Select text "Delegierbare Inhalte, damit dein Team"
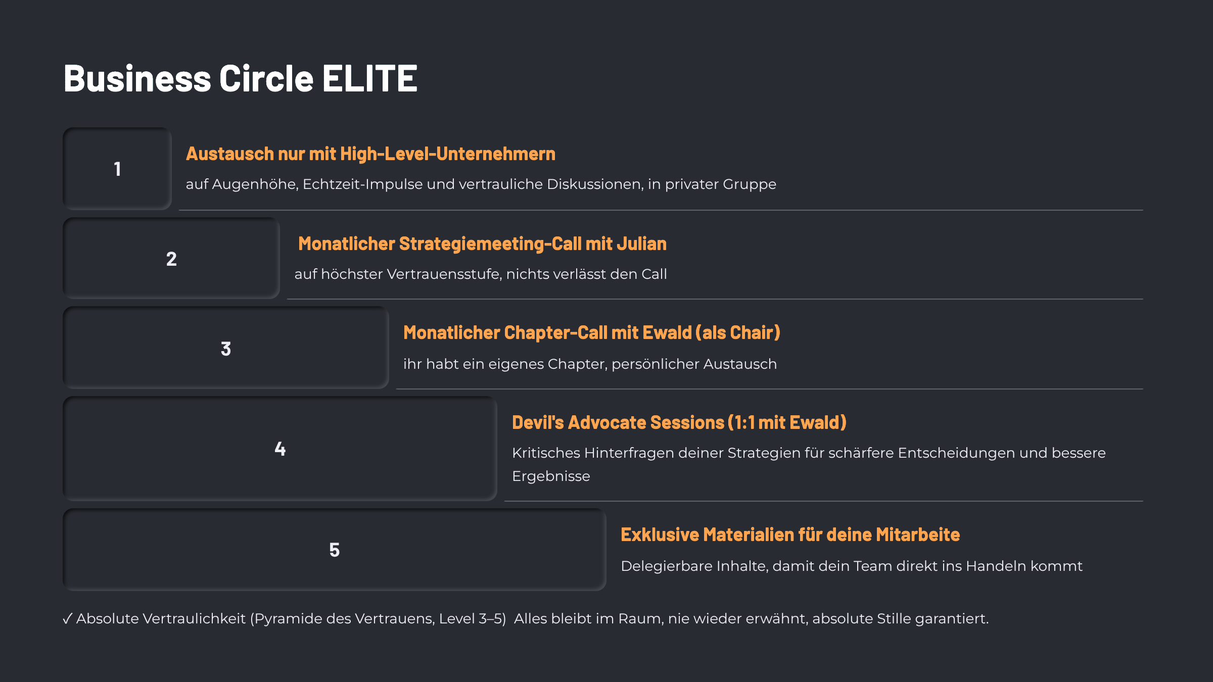 [x=851, y=566]
